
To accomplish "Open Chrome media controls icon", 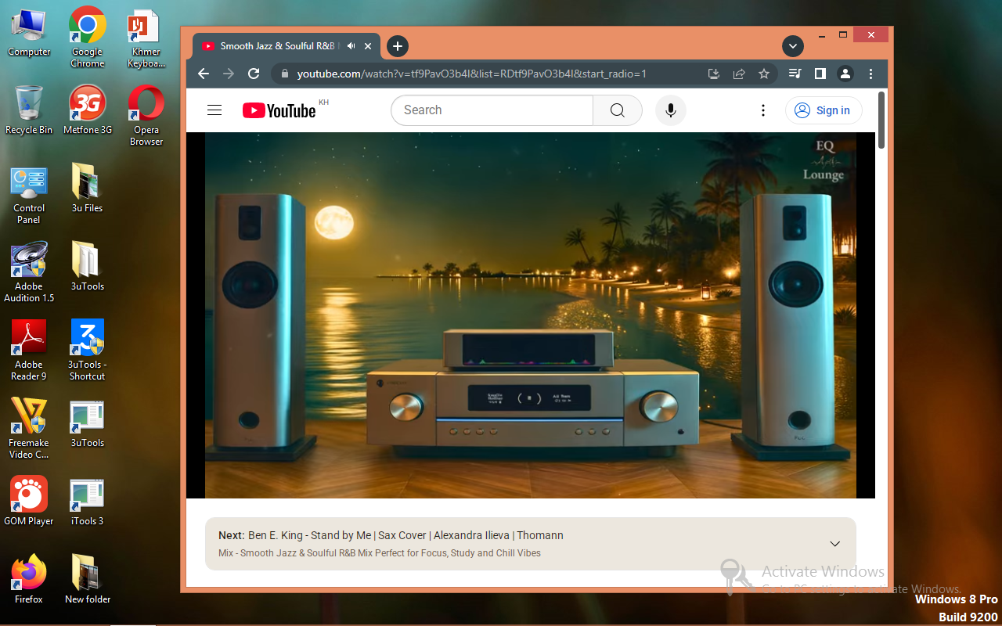I will click(795, 74).
